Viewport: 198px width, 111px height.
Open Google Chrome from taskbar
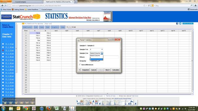coord(26,109)
